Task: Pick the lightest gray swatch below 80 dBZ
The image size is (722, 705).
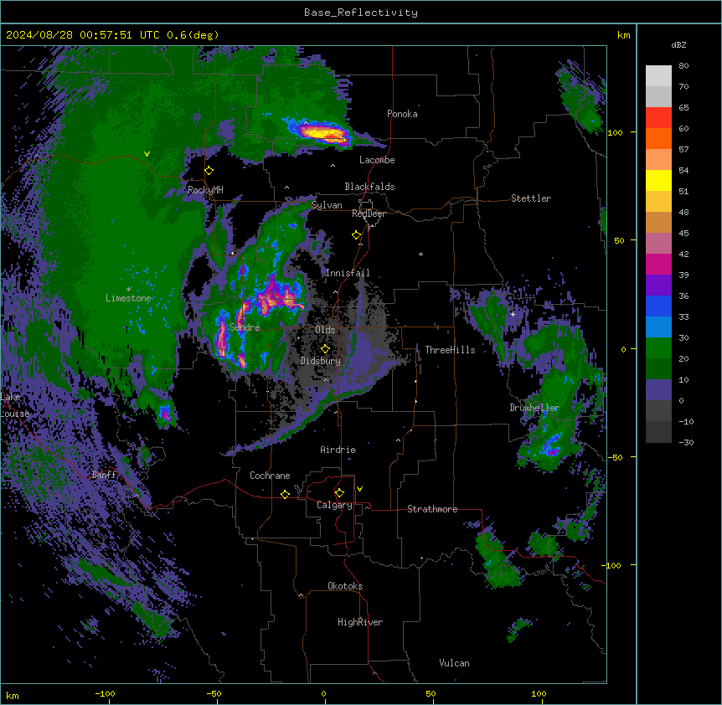Action: [658, 75]
